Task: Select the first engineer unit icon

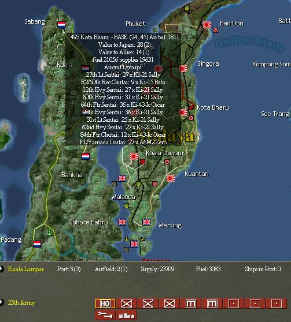Action: pyautogui.click(x=191, y=304)
